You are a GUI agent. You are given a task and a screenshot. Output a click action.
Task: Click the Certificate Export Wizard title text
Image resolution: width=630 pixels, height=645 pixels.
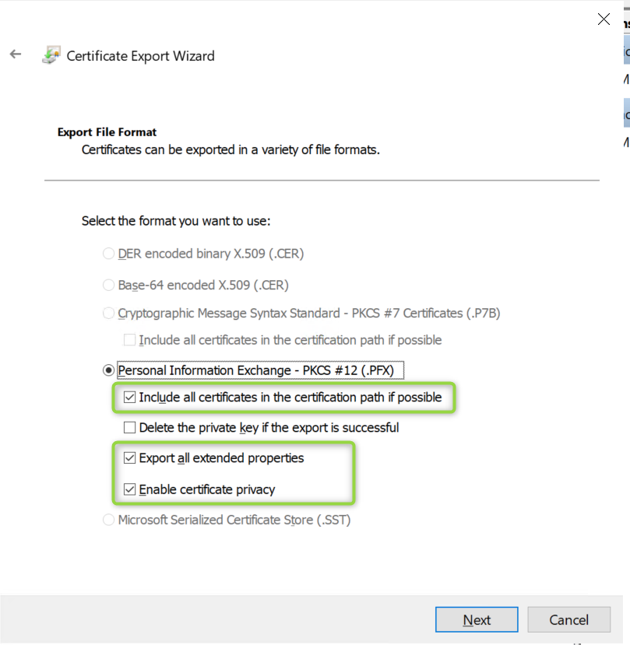(x=140, y=56)
